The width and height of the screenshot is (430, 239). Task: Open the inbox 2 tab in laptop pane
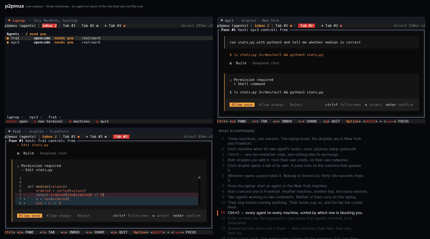(x=49, y=26)
